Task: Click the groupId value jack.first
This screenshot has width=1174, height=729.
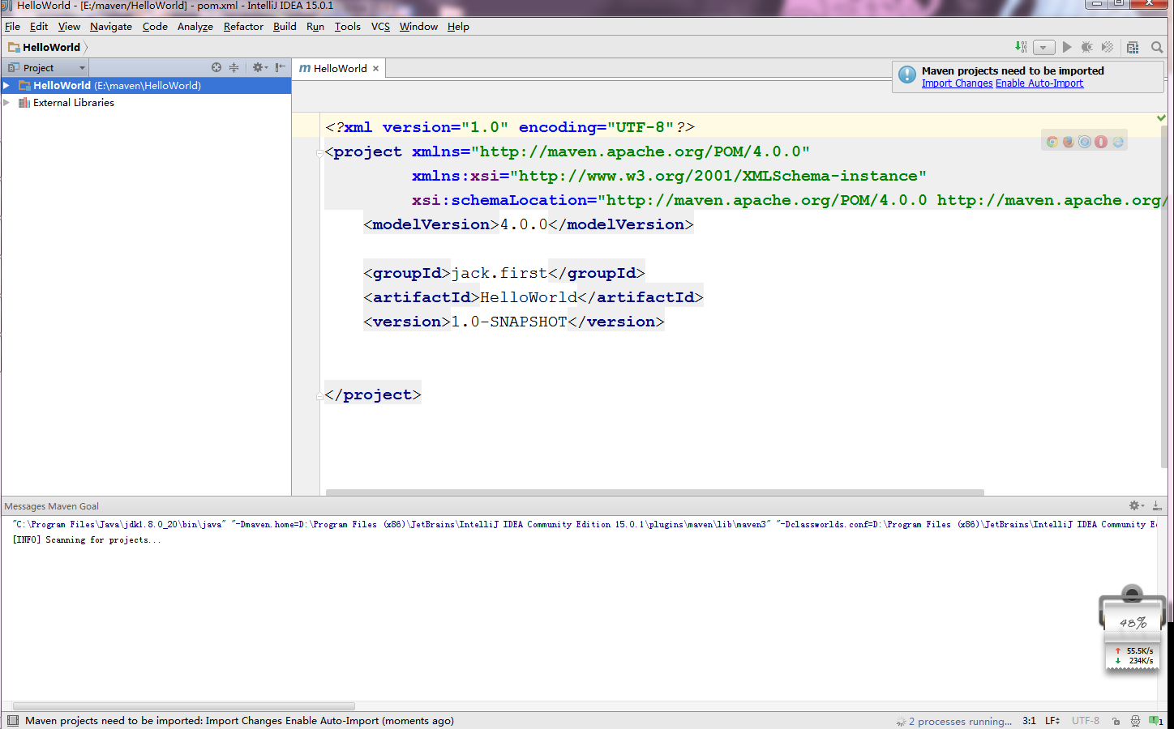Action: (499, 273)
